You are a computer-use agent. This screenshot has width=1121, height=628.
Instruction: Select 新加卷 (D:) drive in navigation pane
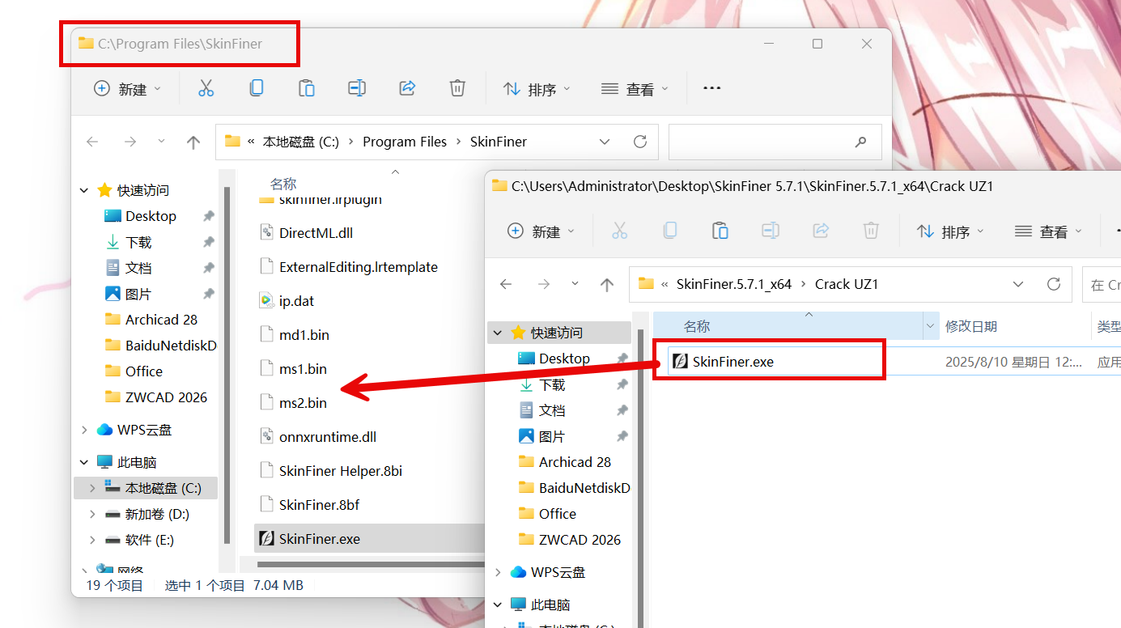pos(157,514)
